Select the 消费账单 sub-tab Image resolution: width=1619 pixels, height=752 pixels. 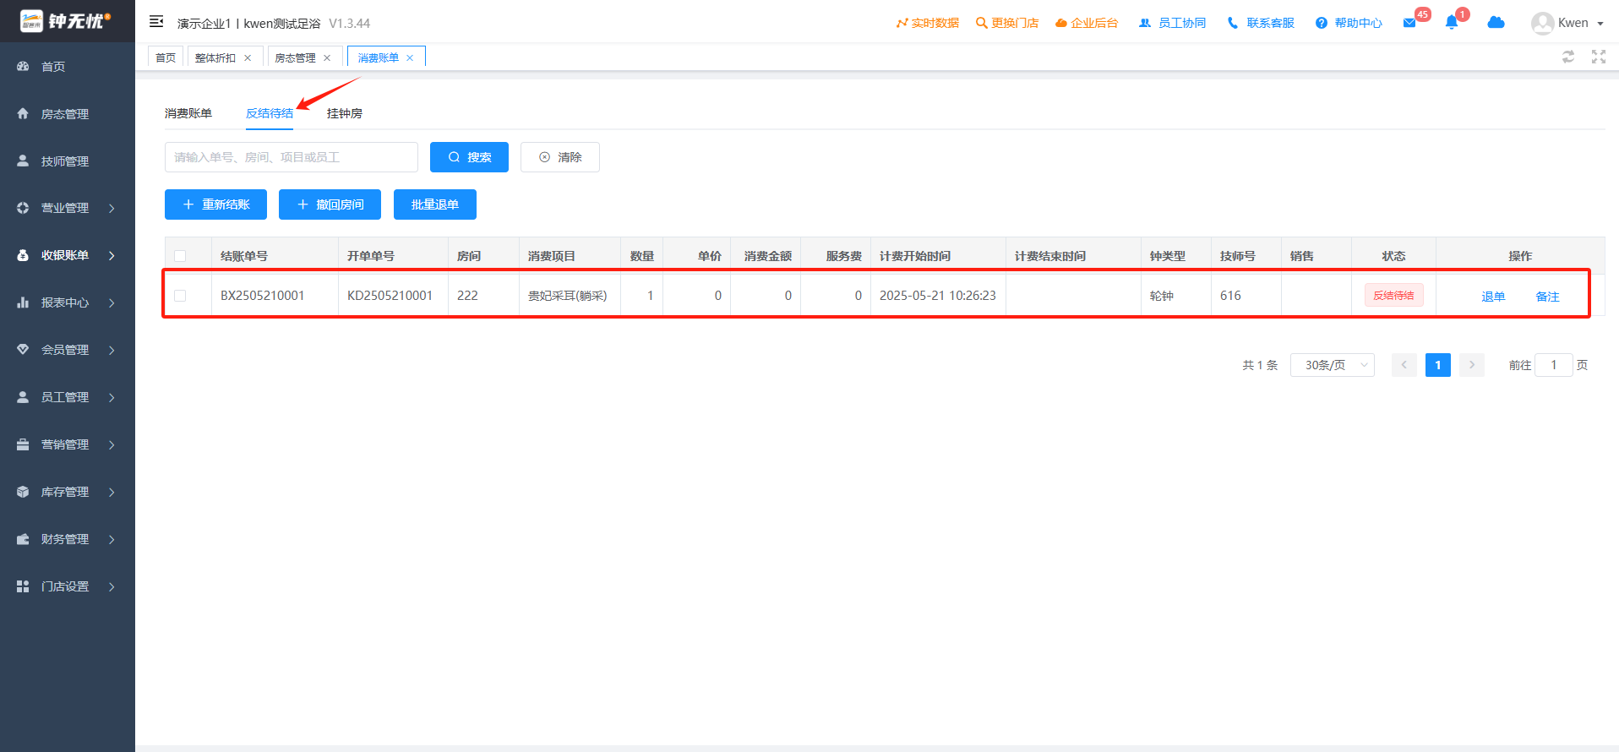point(188,113)
